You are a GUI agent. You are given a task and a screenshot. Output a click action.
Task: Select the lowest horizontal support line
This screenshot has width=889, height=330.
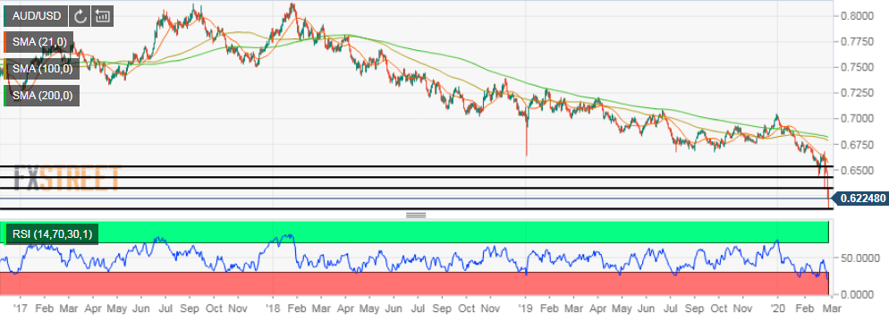(x=417, y=208)
